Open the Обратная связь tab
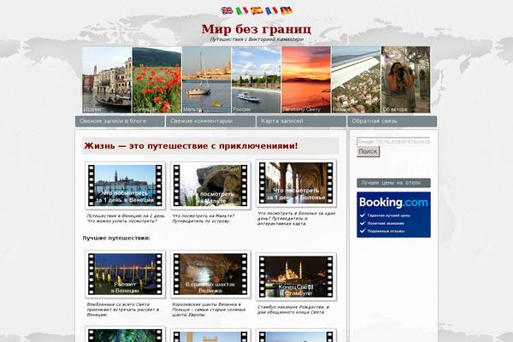This screenshot has width=513, height=342. point(392,121)
